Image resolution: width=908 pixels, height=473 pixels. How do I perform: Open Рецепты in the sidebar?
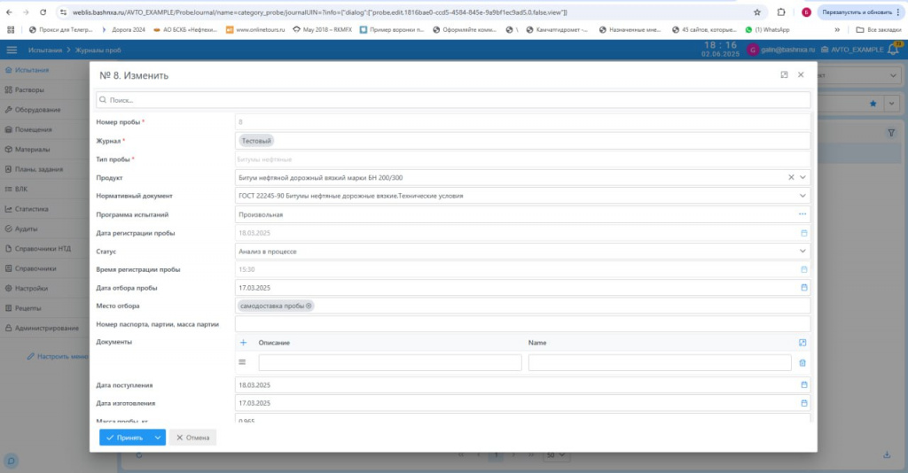[27, 308]
